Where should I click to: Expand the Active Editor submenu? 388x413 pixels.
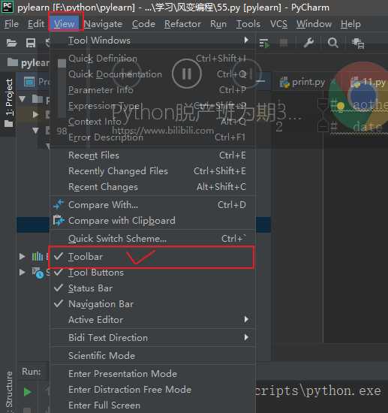tap(152, 320)
